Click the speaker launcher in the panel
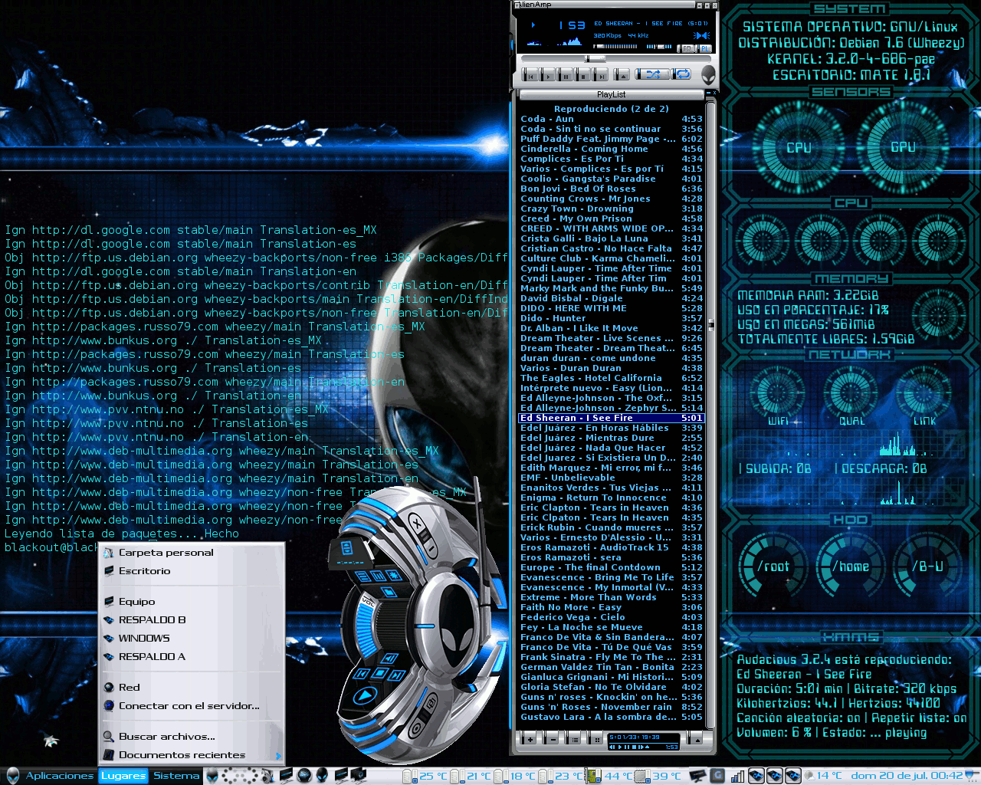The width and height of the screenshot is (981, 785). [x=268, y=776]
